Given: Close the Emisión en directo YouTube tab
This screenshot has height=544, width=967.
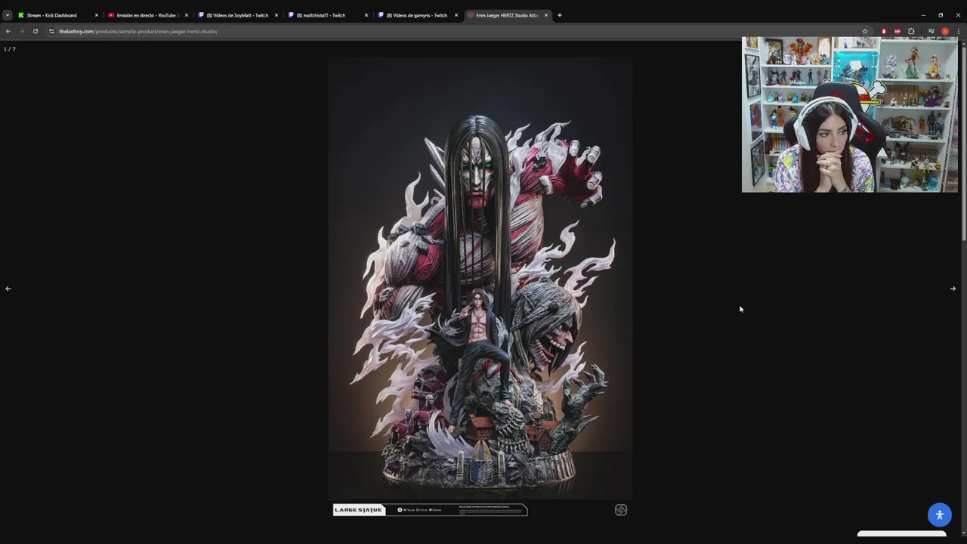Looking at the screenshot, I should tap(187, 15).
